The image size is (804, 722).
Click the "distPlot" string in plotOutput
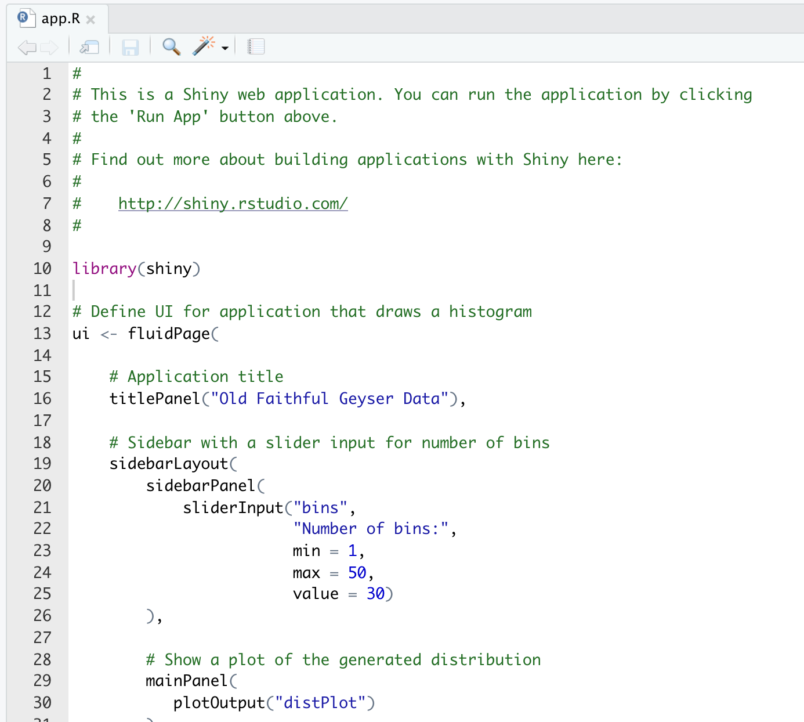[320, 703]
